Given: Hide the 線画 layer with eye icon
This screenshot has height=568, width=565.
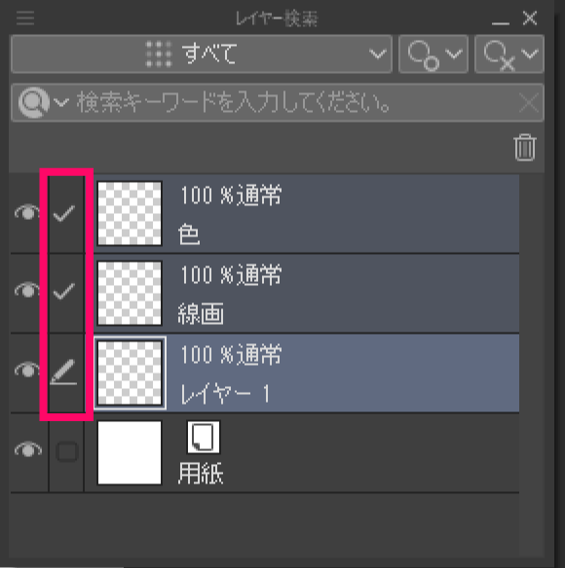Looking at the screenshot, I should tap(27, 291).
